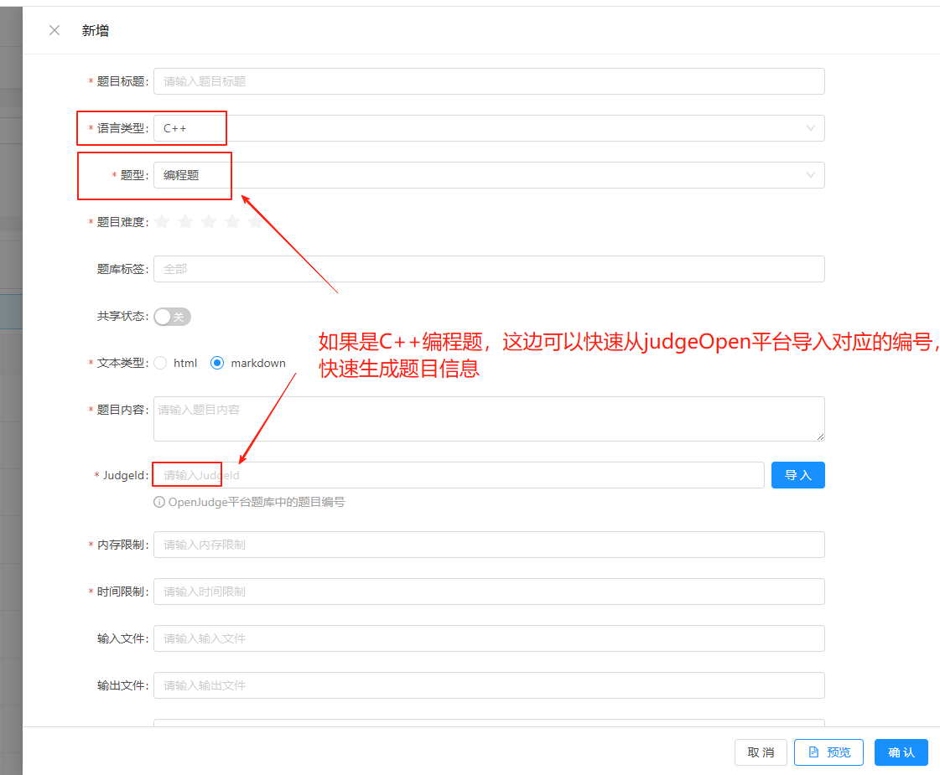This screenshot has height=775, width=940.
Task: Click into the 题目内容 text area
Action: [x=488, y=419]
